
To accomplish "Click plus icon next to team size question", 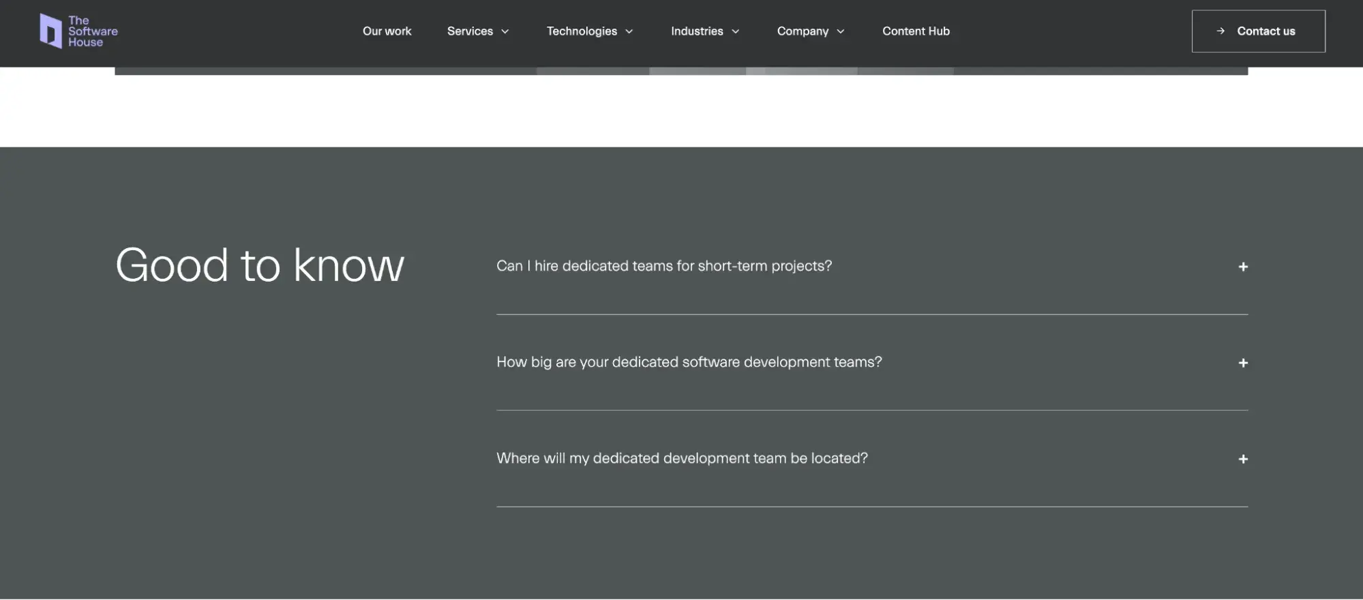I will [x=1242, y=363].
